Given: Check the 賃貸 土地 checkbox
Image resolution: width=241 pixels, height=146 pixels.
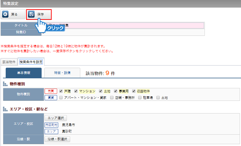Looking at the screenshot, I should click(x=158, y=98).
